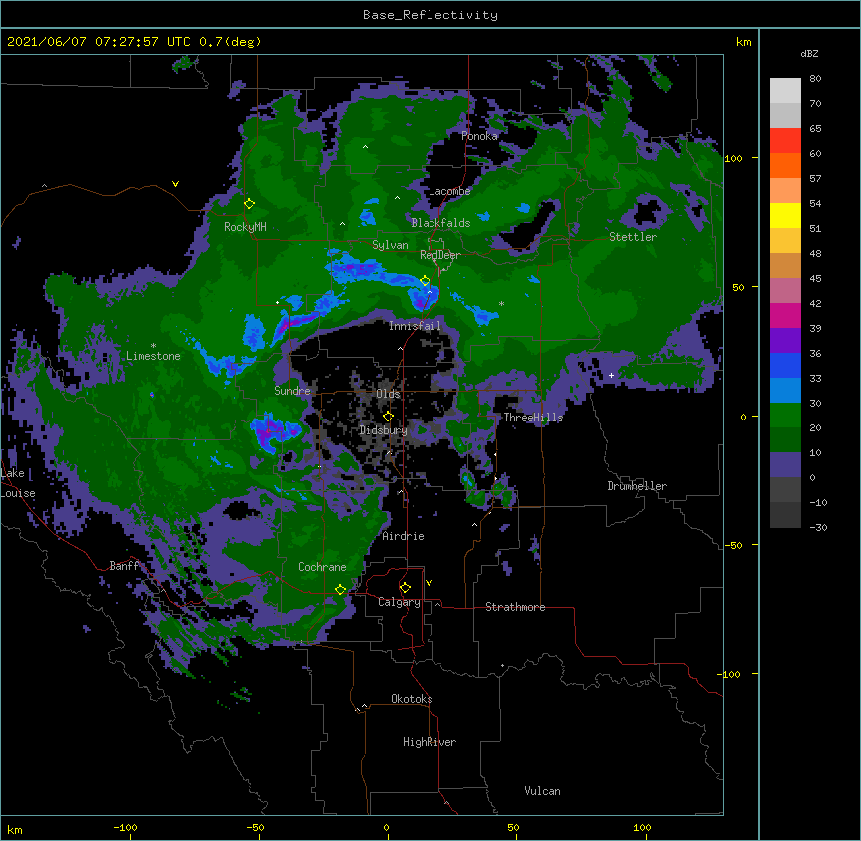Click the yellow diamond marker above Didsbury

tap(388, 417)
